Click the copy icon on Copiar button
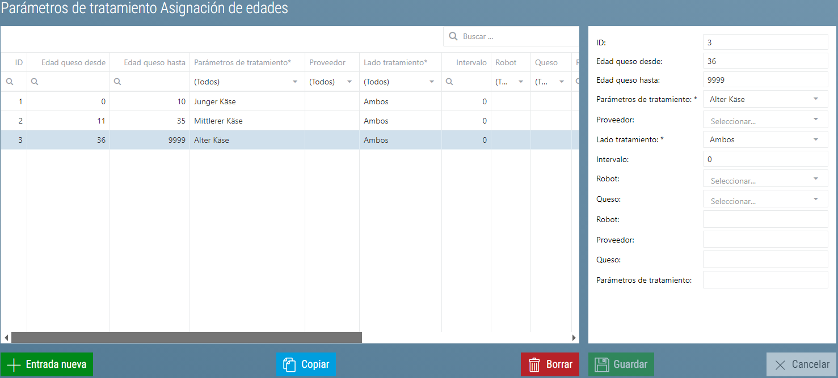 tap(289, 365)
